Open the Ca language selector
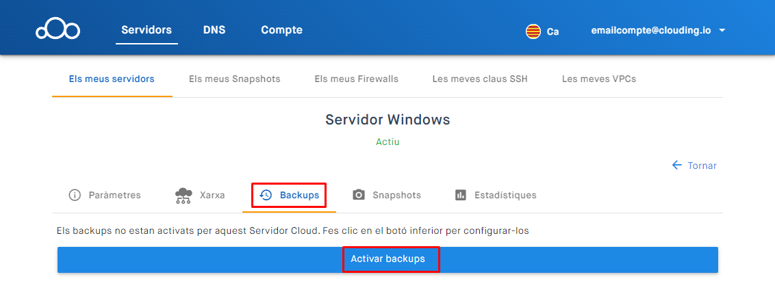Image resolution: width=775 pixels, height=292 pixels. pos(552,31)
